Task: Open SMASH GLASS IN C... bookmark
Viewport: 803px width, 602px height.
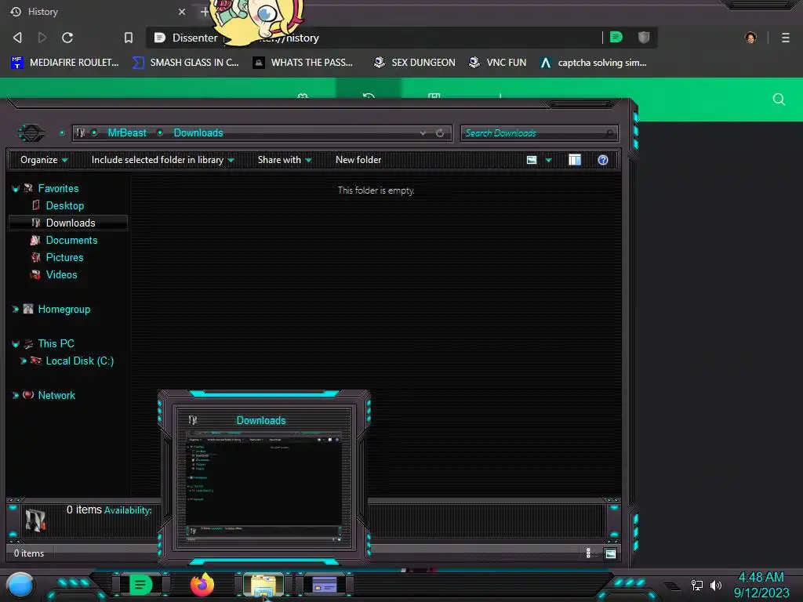Action: point(185,63)
